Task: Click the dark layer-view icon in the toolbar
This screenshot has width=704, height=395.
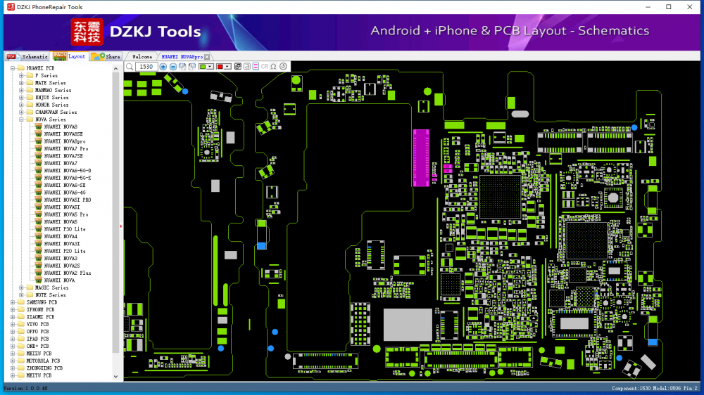Action: pyautogui.click(x=238, y=67)
